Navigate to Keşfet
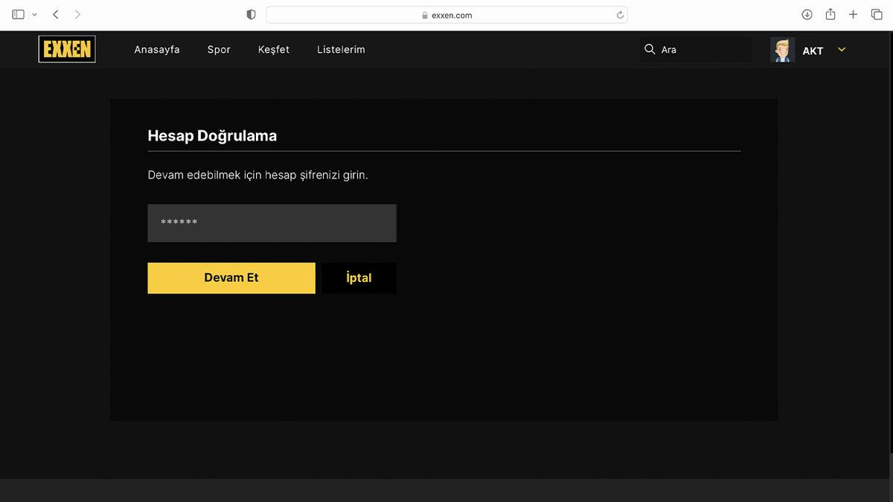The image size is (893, 502). tap(274, 50)
